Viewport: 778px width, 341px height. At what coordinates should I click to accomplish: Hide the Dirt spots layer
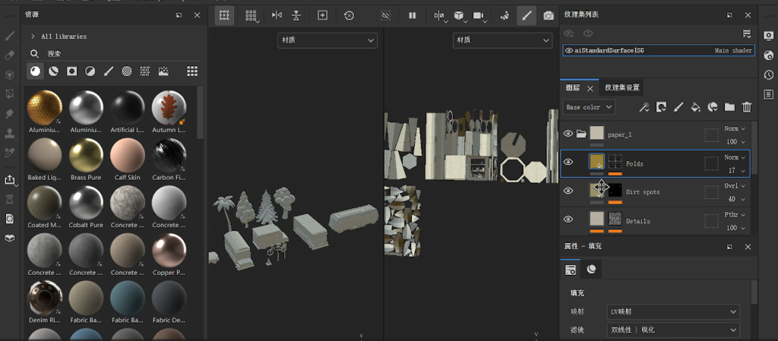pos(568,191)
